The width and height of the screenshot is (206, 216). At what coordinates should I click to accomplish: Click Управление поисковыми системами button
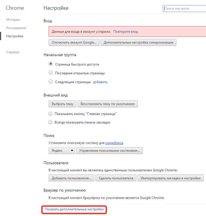pos(109,151)
